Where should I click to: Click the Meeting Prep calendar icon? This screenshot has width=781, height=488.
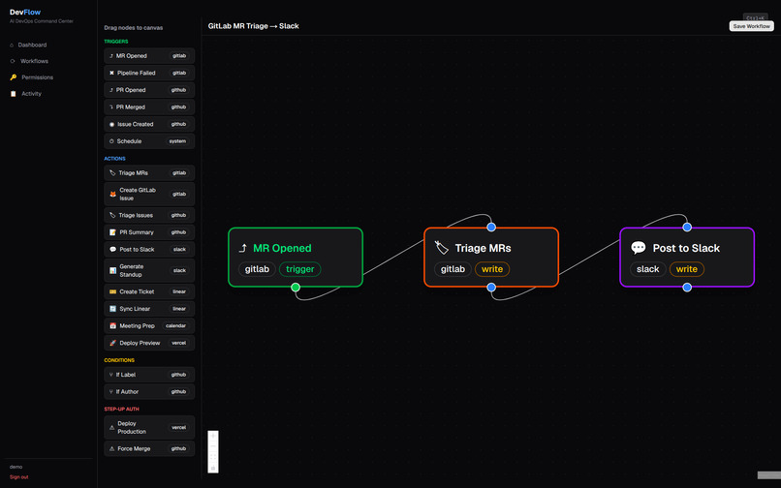click(112, 325)
